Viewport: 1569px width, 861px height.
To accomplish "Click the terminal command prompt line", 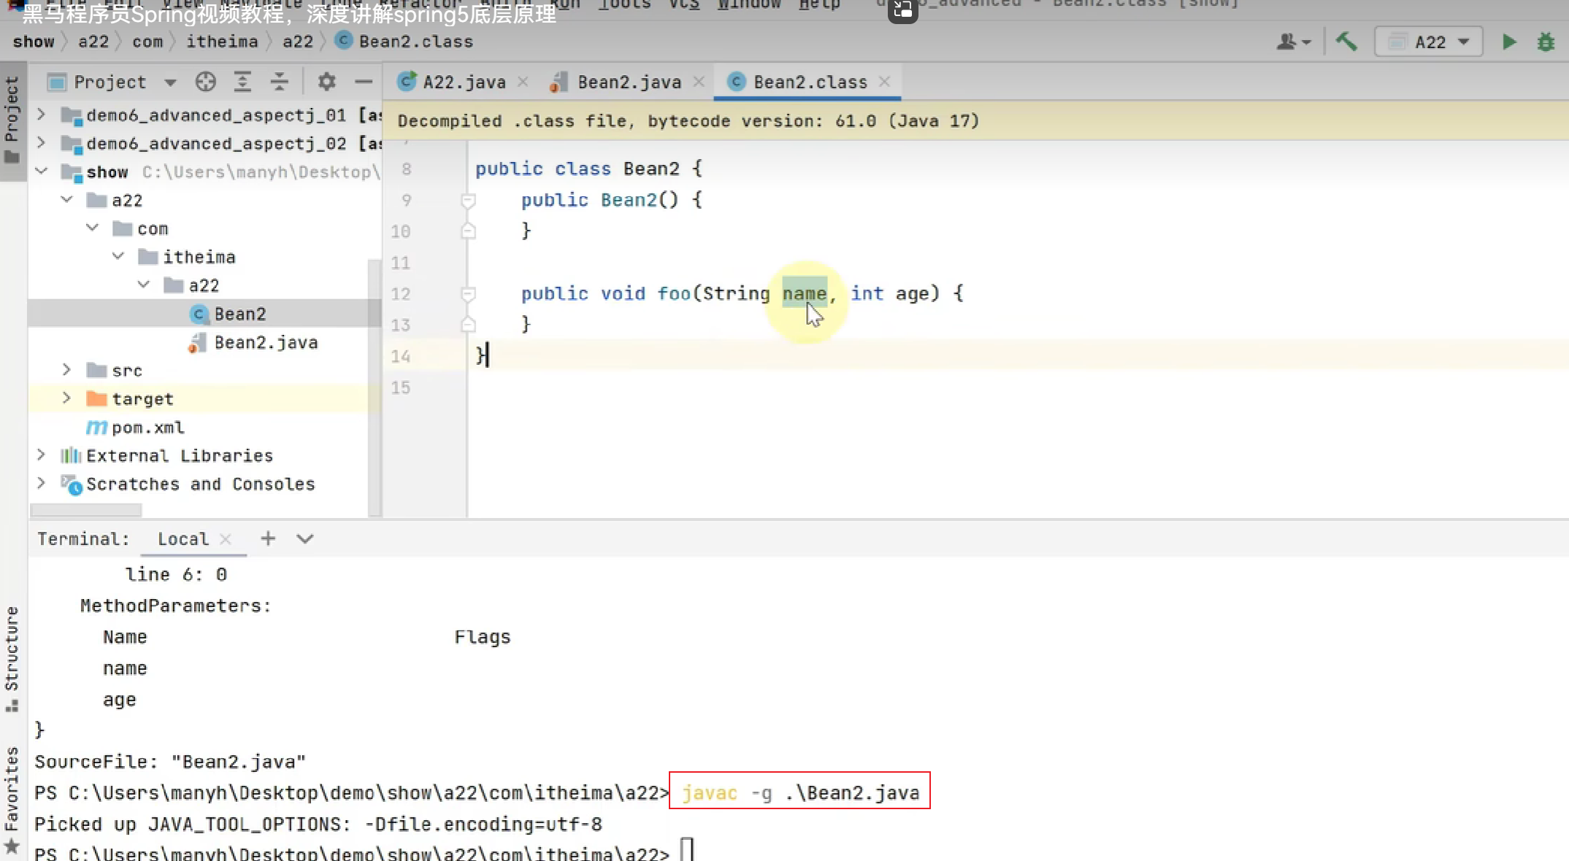I will point(364,852).
